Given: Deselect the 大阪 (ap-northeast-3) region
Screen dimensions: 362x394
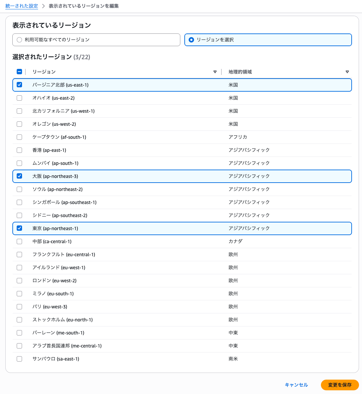Looking at the screenshot, I should [19, 176].
